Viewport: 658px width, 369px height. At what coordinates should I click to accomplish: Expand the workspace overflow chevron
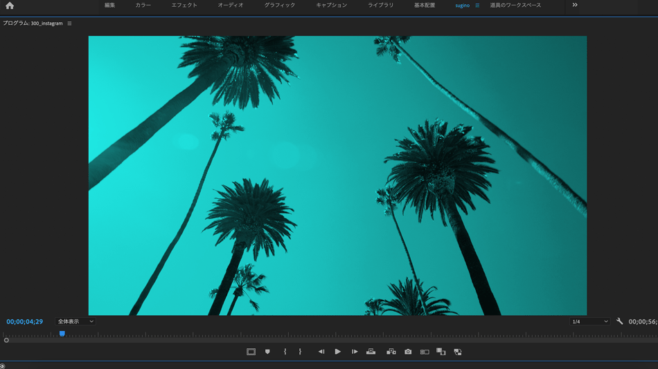click(575, 5)
